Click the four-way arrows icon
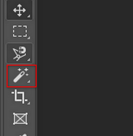 click(19, 10)
